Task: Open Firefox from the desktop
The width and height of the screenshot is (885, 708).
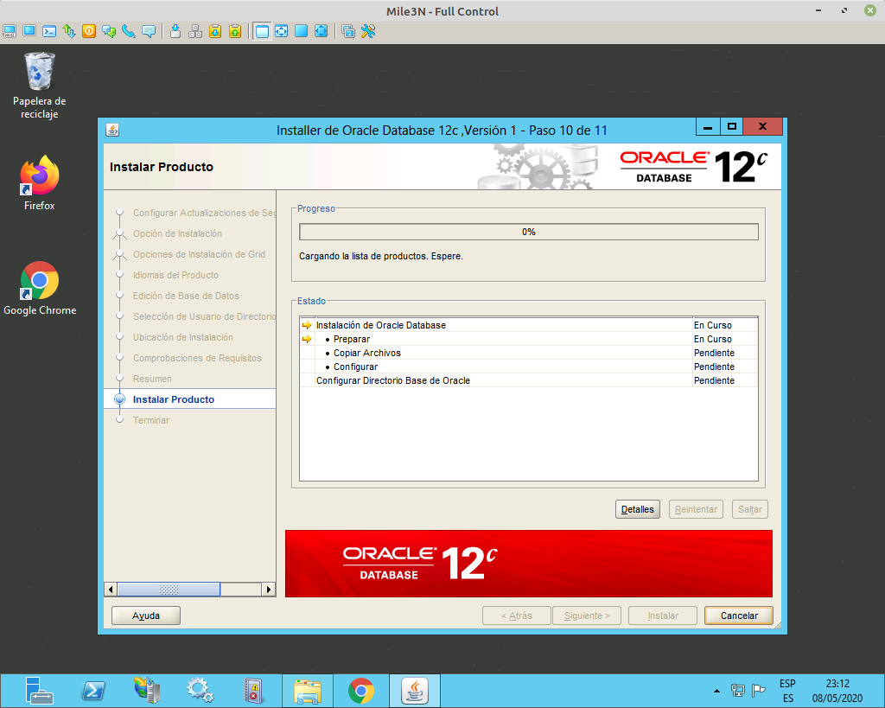Action: (x=39, y=173)
